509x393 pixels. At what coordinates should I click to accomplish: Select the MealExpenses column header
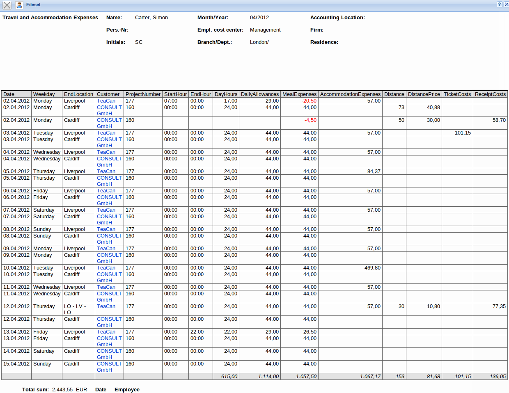click(299, 94)
